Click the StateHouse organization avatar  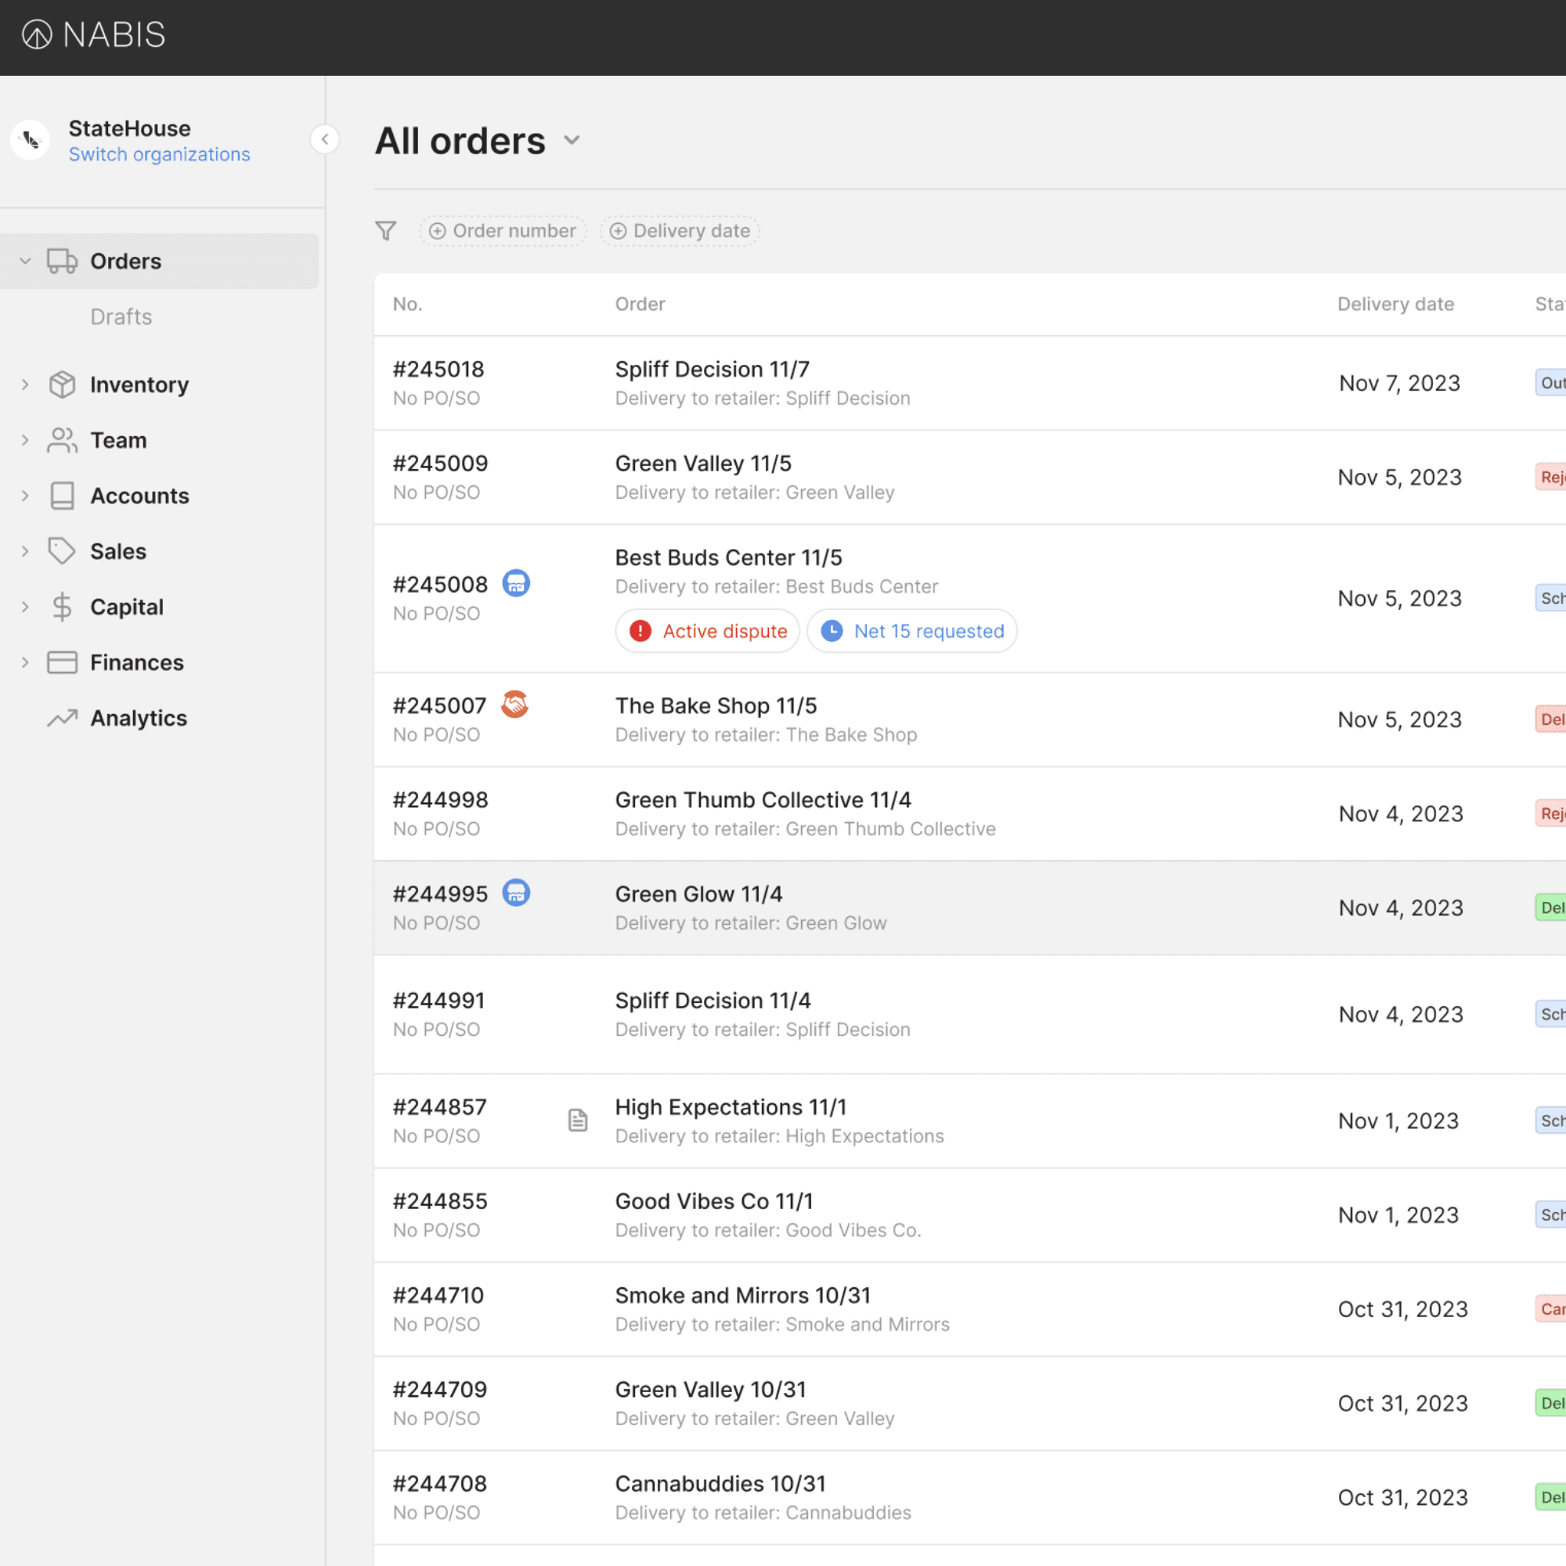tap(31, 140)
